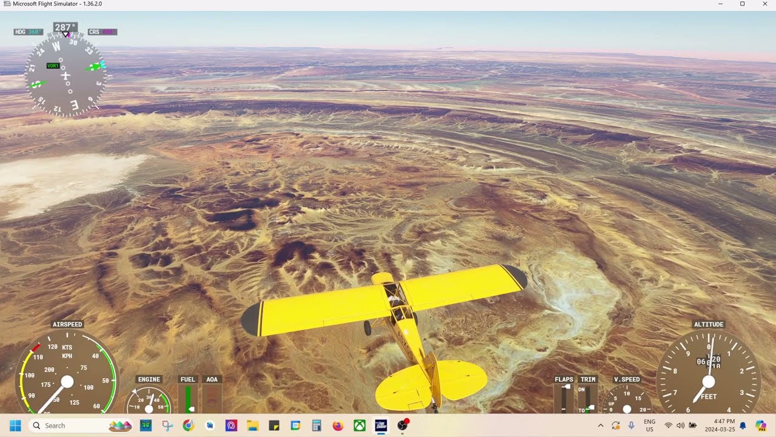Click the VOR1 label on compass
Screen dimensions: 776x437
(x=53, y=66)
